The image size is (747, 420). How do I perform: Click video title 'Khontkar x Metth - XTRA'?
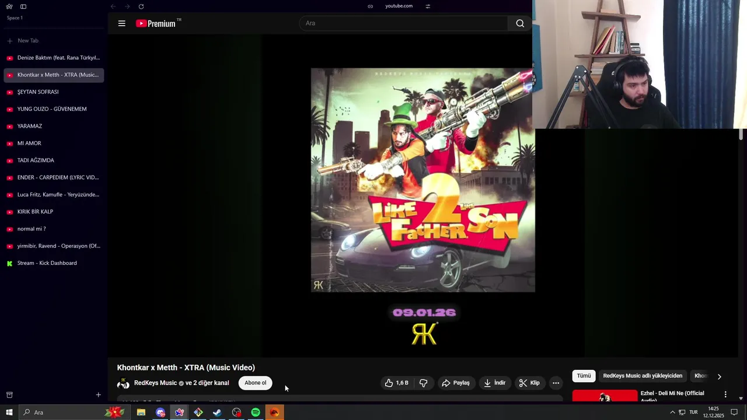pos(186,367)
